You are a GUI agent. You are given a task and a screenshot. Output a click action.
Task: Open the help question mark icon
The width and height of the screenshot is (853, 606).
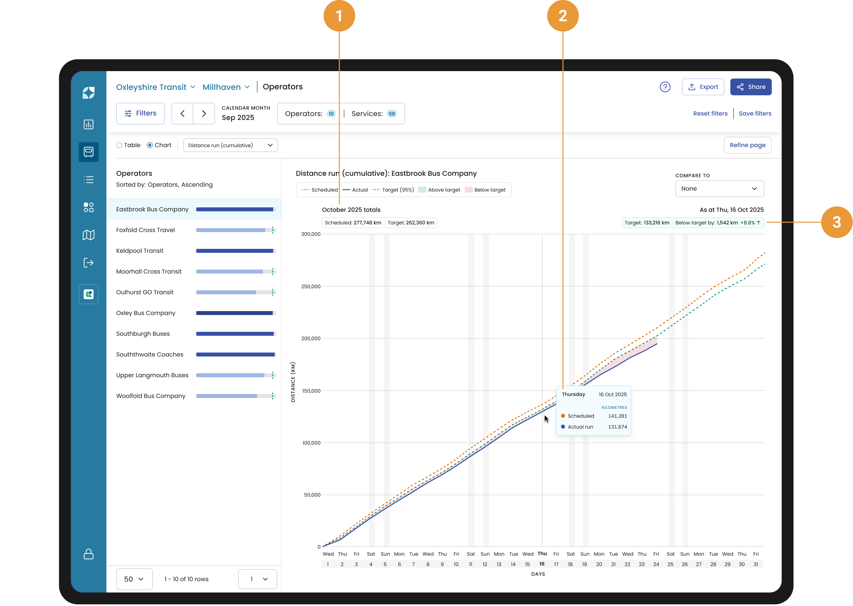665,87
